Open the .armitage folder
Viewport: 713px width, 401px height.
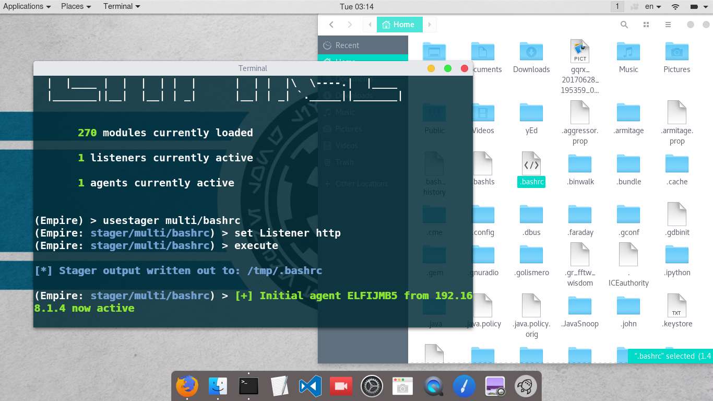(628, 112)
